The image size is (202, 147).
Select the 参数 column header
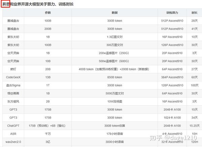click(x=48, y=13)
